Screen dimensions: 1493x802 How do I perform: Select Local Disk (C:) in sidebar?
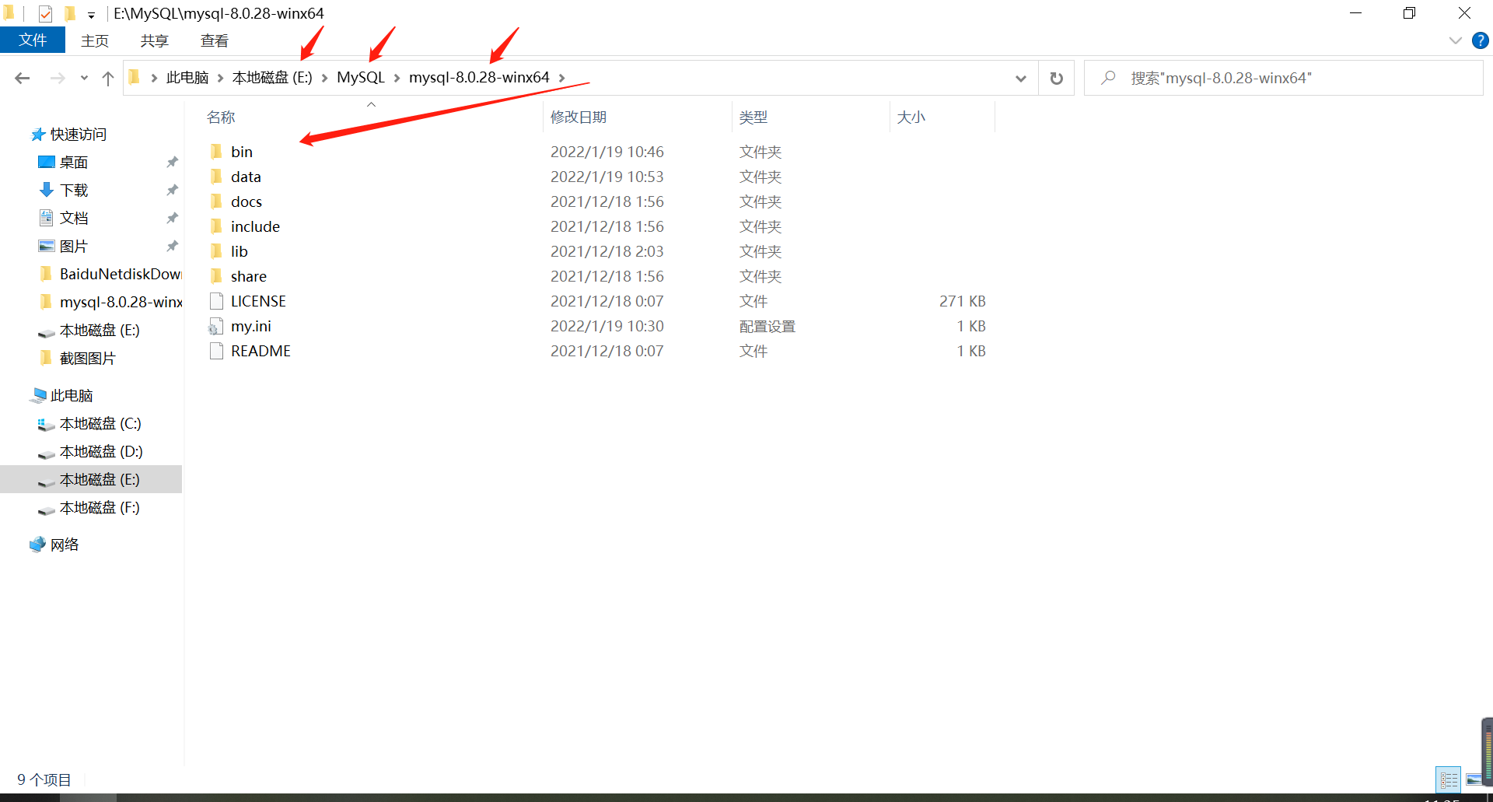[x=100, y=423]
